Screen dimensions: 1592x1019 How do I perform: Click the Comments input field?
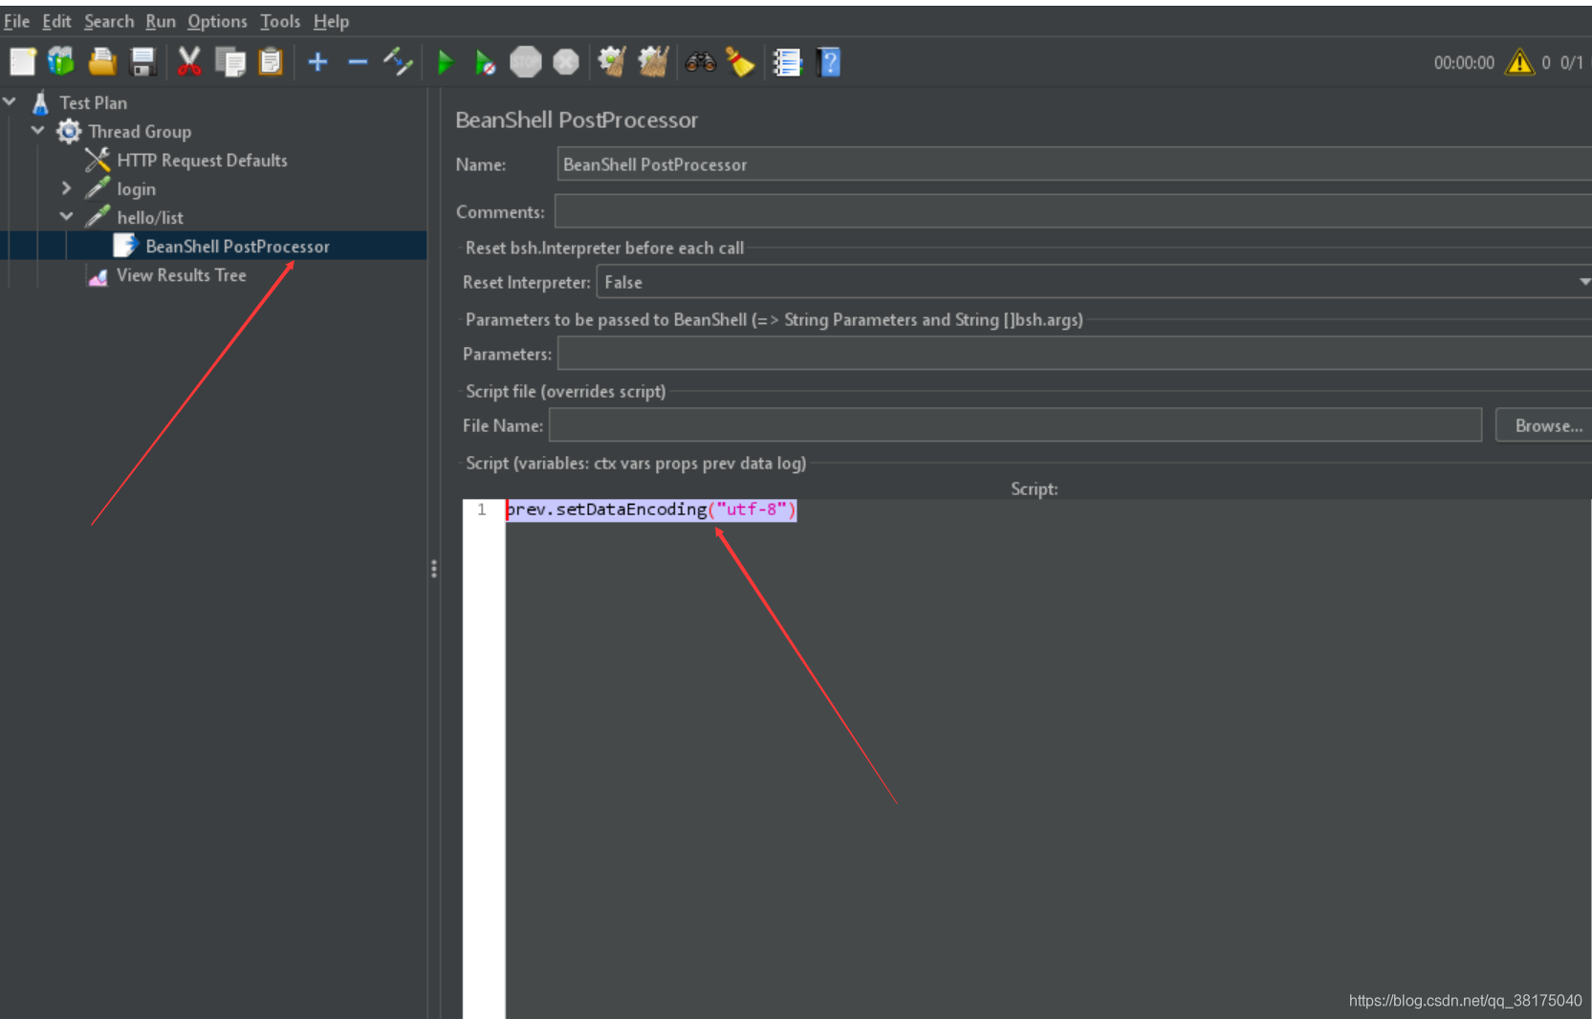coord(1073,211)
